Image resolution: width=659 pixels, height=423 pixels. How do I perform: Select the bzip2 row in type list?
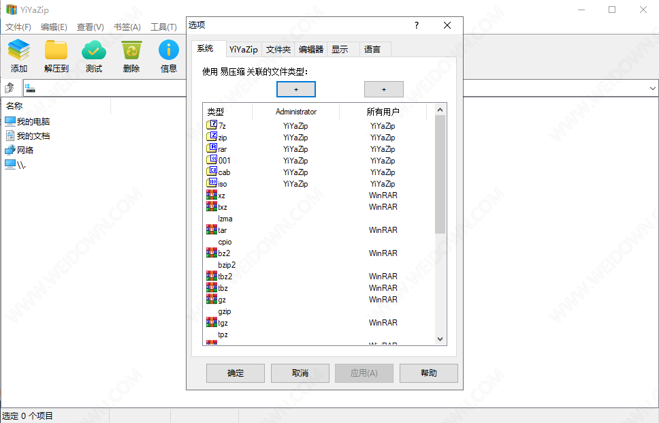319,265
